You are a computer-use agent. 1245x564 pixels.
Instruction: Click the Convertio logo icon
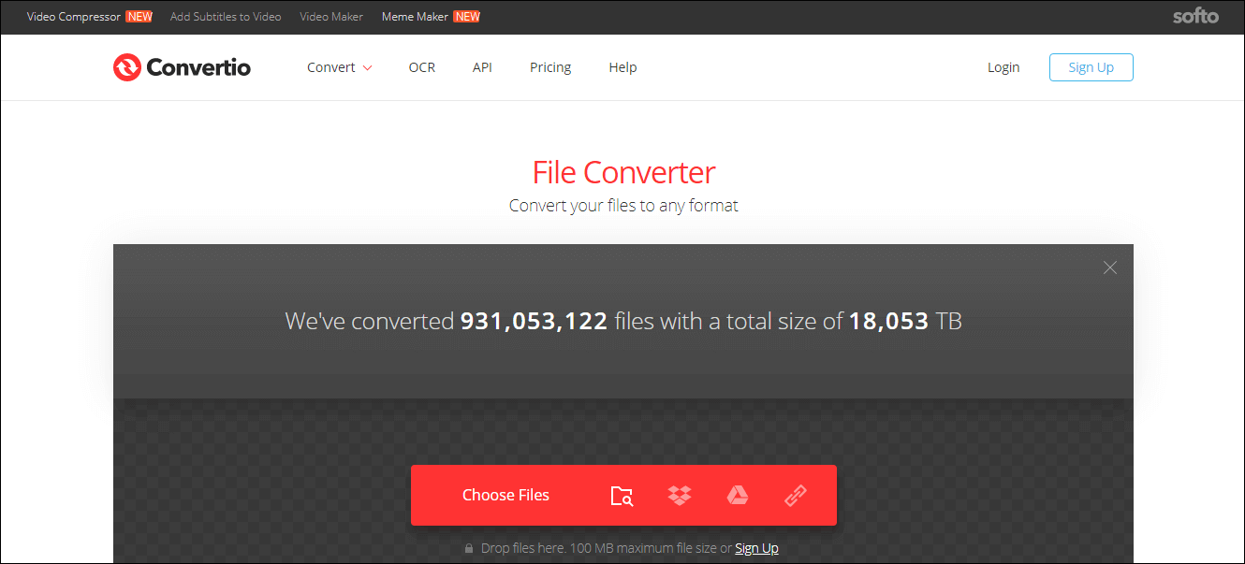click(x=126, y=67)
